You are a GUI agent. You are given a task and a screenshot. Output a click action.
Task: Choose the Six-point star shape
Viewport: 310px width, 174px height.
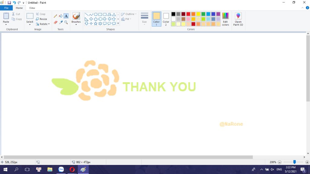[100, 24]
